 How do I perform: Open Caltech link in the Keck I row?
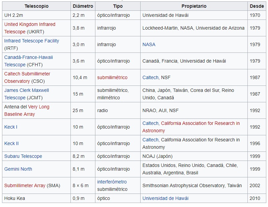point(150,123)
